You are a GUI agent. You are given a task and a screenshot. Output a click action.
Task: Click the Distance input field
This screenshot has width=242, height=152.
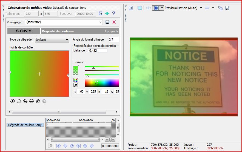[97, 50]
